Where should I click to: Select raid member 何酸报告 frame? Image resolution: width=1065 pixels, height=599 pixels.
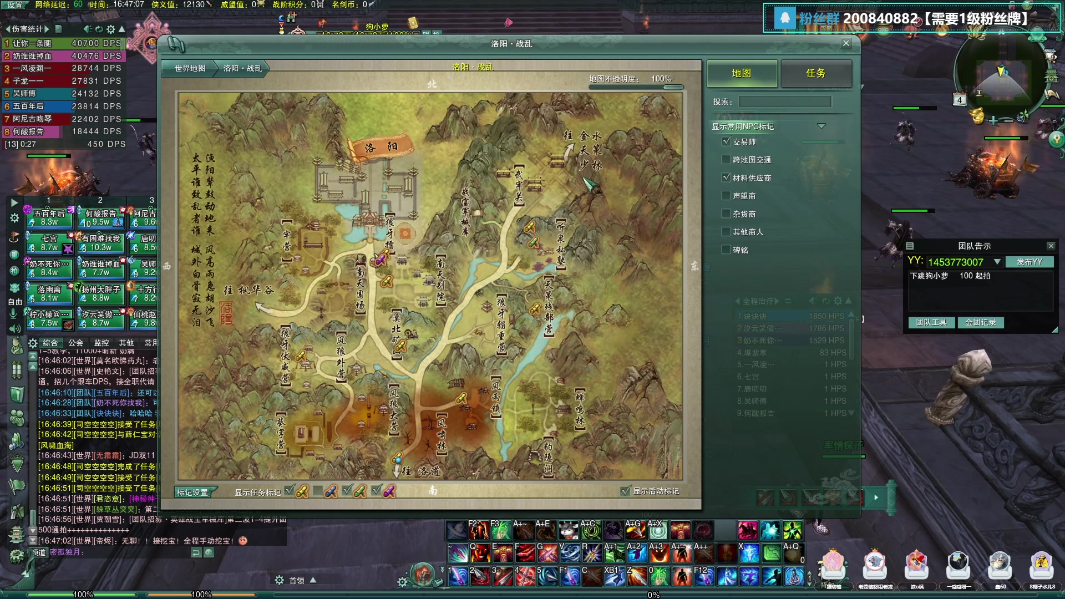point(101,217)
